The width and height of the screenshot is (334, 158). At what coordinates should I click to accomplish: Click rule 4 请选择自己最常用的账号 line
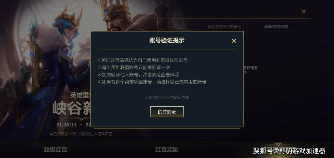pyautogui.click(x=152, y=82)
